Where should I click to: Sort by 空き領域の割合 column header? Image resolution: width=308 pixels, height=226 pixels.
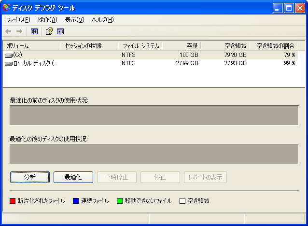[x=273, y=46]
